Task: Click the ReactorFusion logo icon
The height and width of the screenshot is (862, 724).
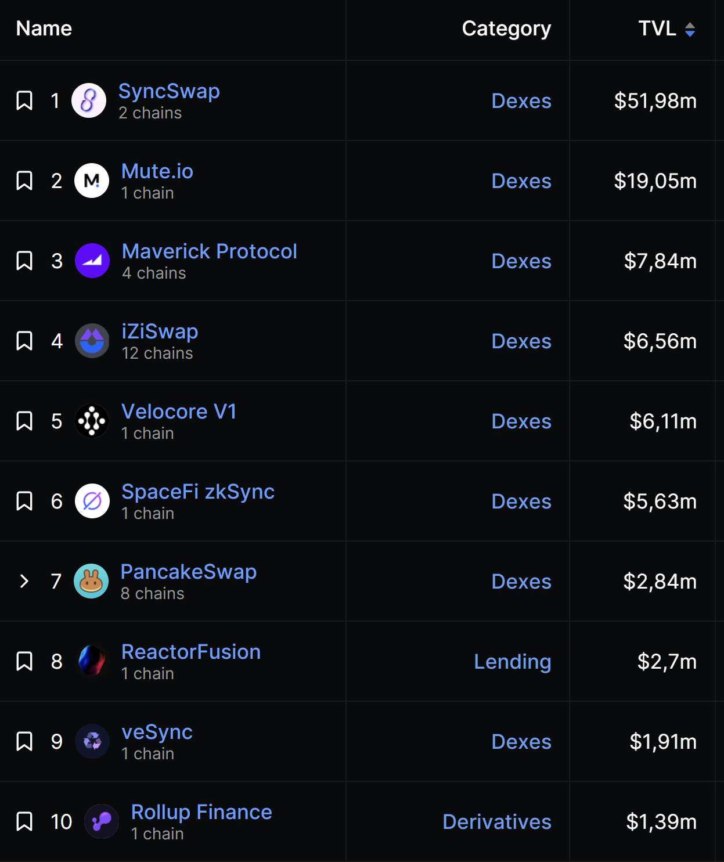Action: [92, 661]
